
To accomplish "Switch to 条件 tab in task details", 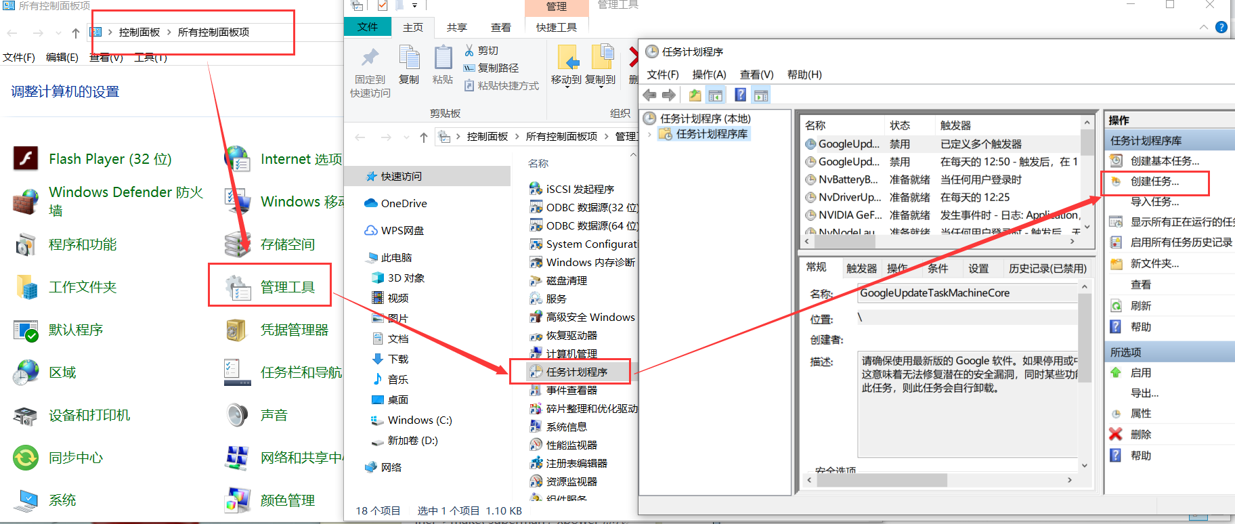I will pyautogui.click(x=938, y=269).
